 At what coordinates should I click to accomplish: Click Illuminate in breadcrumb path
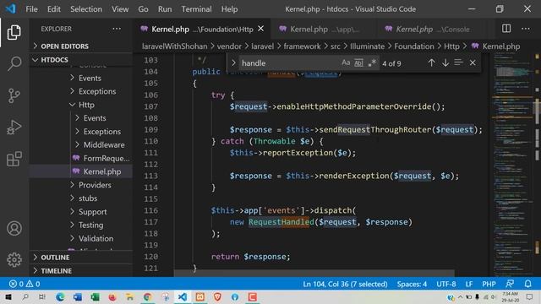pyautogui.click(x=367, y=46)
